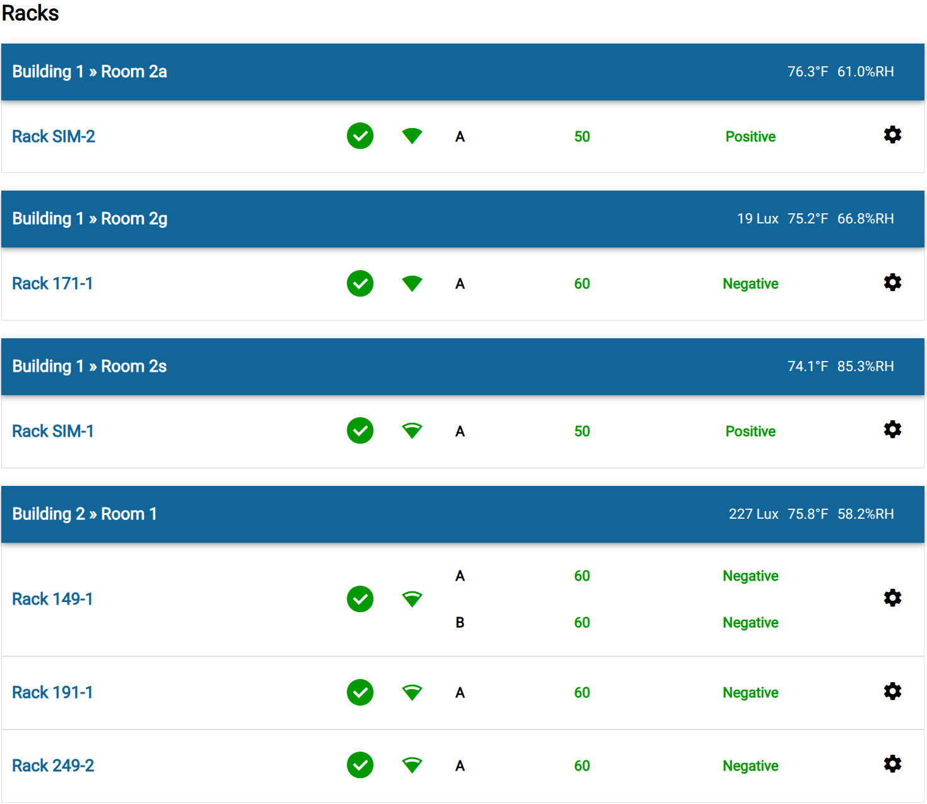The image size is (927, 804).
Task: Click the 58.2%RH humidity reading
Action: click(865, 514)
